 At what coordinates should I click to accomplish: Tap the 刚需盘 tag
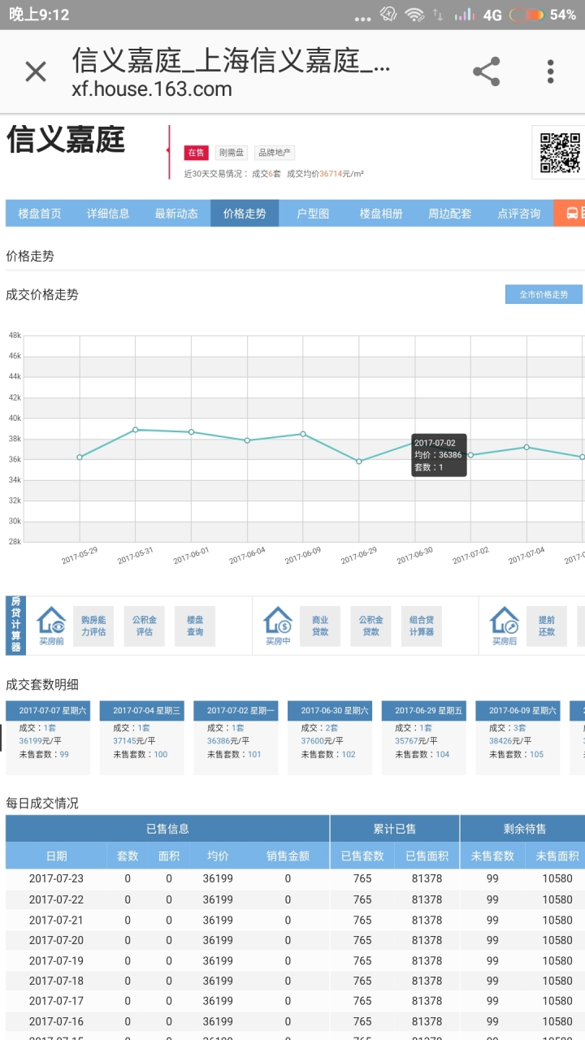(x=232, y=153)
